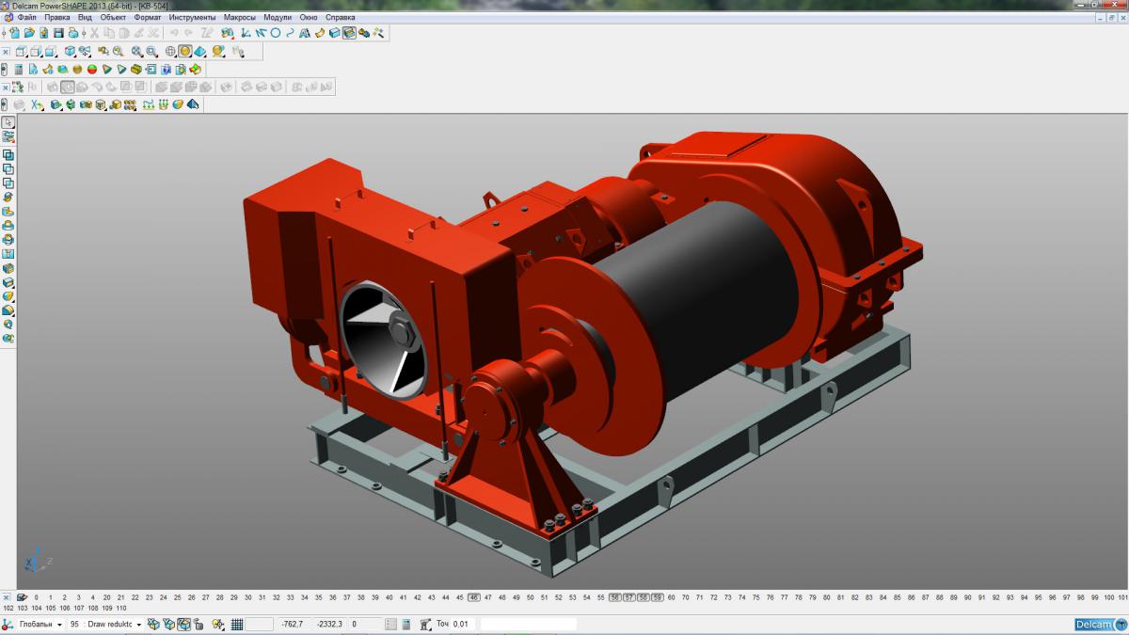This screenshot has height=635, width=1129.
Task: Expand the shaded view sphere flyout options
Action: tap(190, 56)
